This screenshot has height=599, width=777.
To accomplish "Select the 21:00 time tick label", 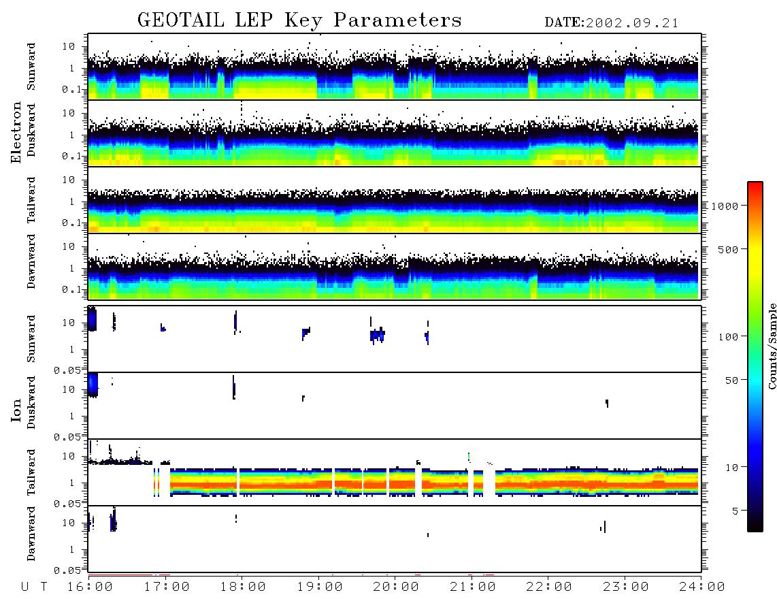I will pos(473,587).
